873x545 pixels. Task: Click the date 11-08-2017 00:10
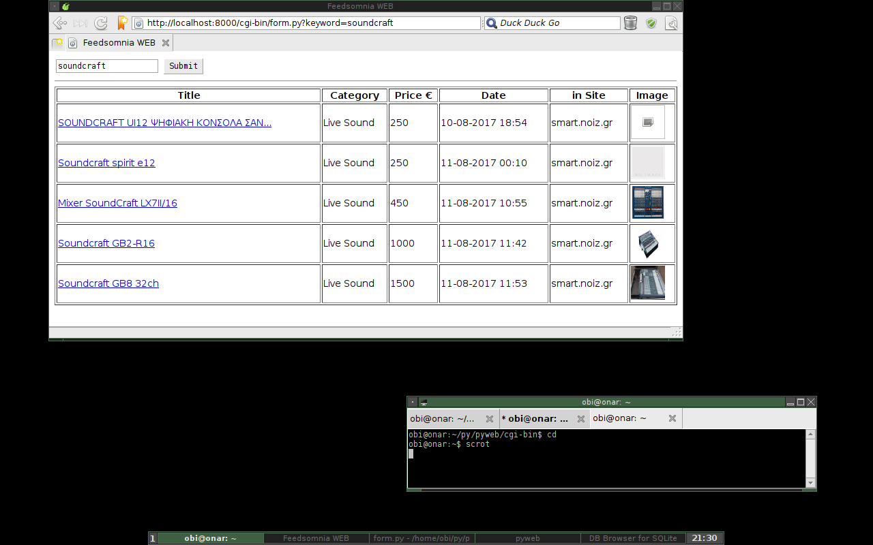[484, 163]
